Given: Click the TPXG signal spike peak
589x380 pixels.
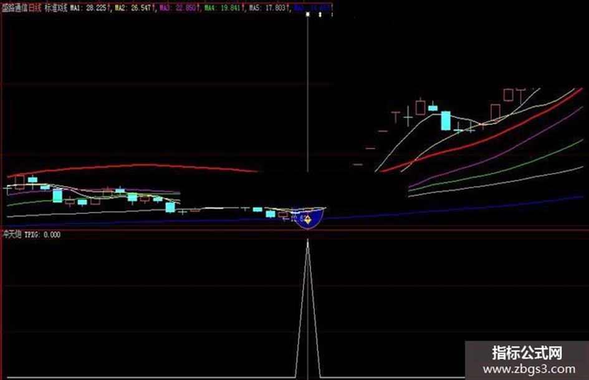Looking at the screenshot, I should click(x=308, y=243).
